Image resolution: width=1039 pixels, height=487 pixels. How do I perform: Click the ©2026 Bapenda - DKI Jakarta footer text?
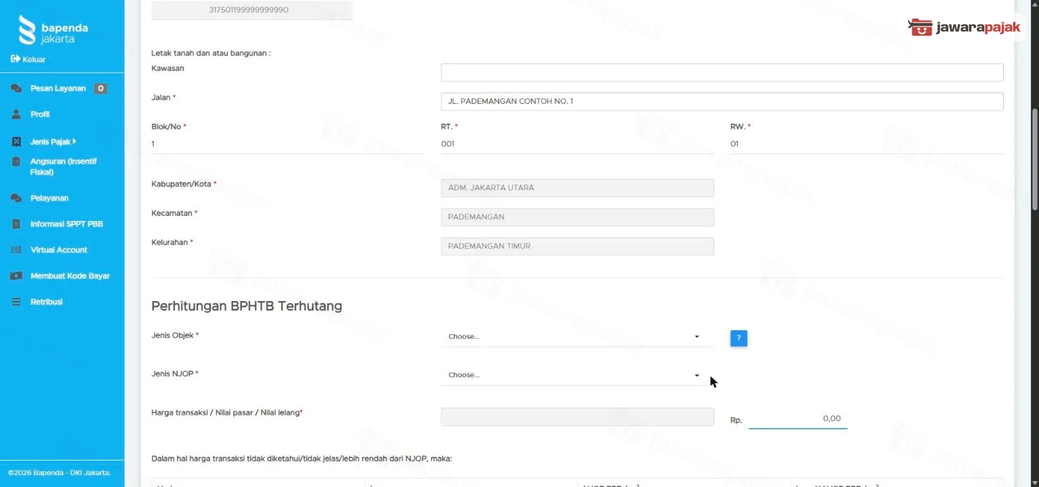(x=59, y=473)
